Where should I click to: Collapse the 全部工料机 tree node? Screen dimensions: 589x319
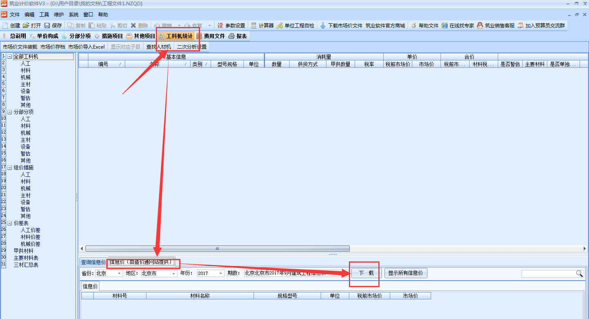pos(10,57)
